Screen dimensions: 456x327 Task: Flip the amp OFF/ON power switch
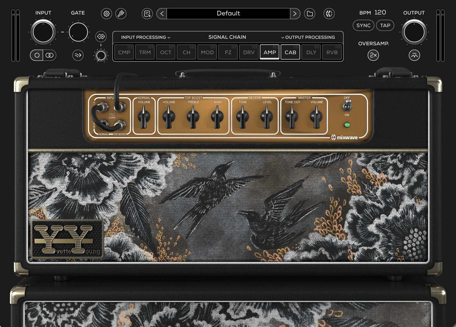(347, 106)
